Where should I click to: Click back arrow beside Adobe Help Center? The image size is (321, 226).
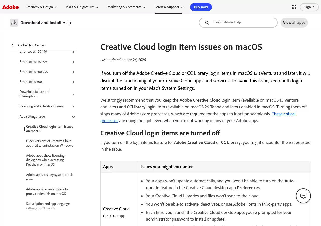tap(12, 45)
